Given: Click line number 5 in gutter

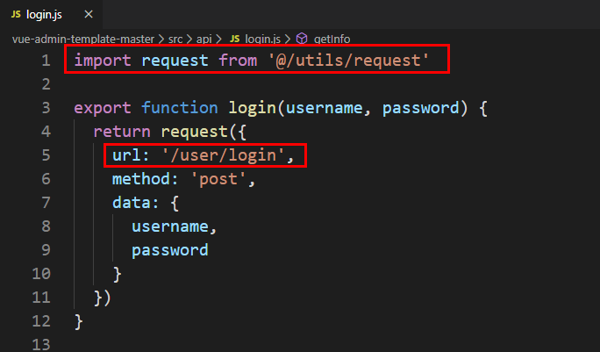Looking at the screenshot, I should coord(46,155).
